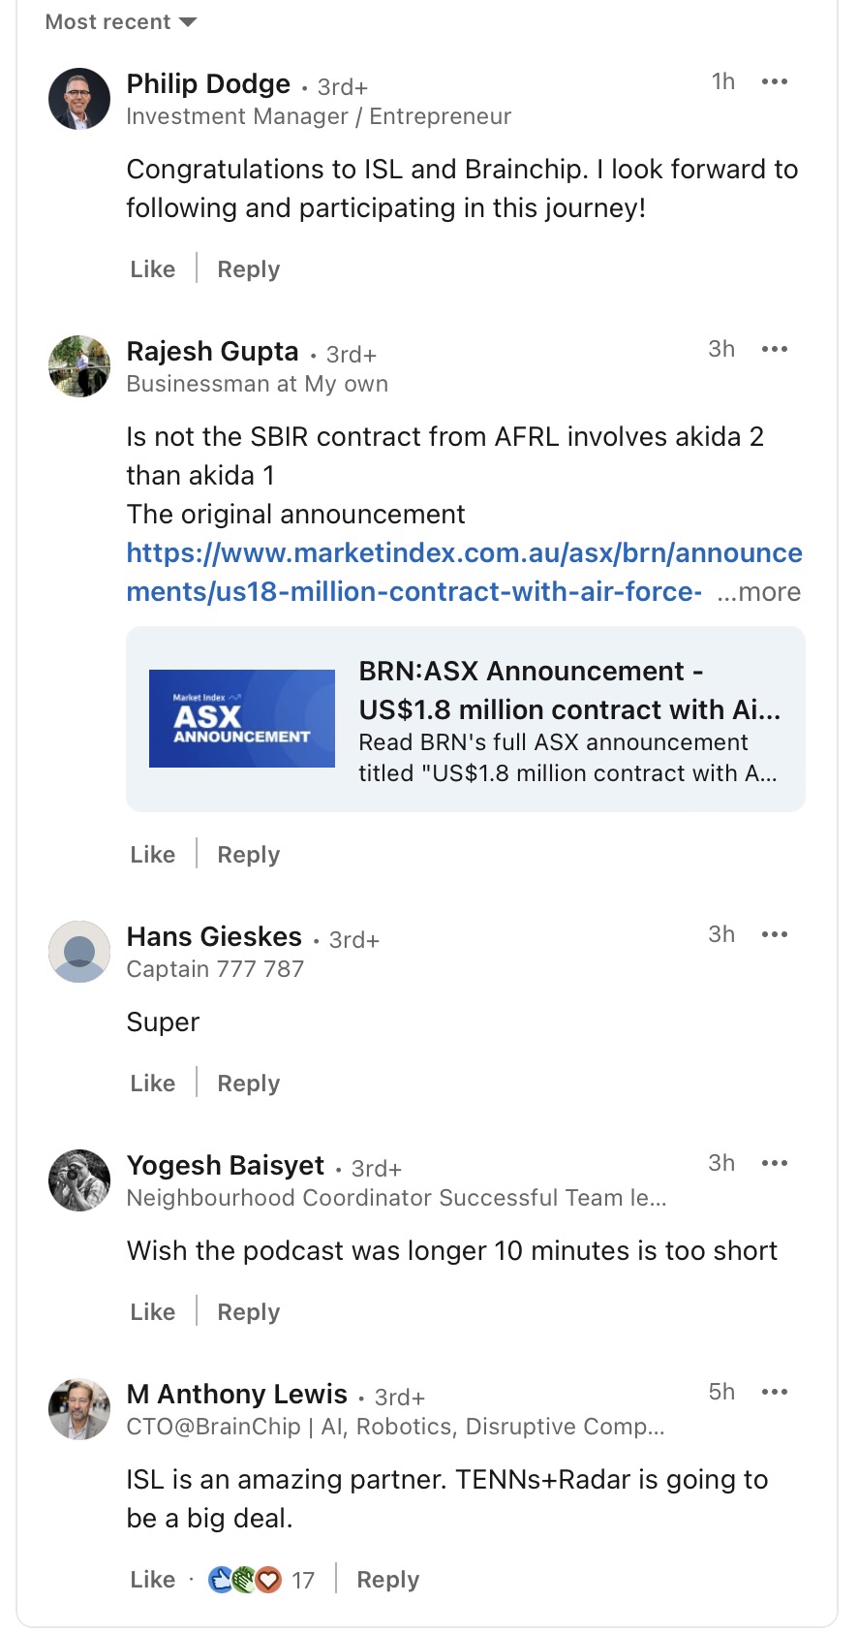Open three-dot menu on Rajesh Gupta's comment
Viewport: 858px width, 1634px height.
(x=775, y=349)
